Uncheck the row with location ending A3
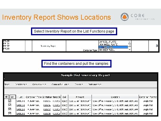 10,105
